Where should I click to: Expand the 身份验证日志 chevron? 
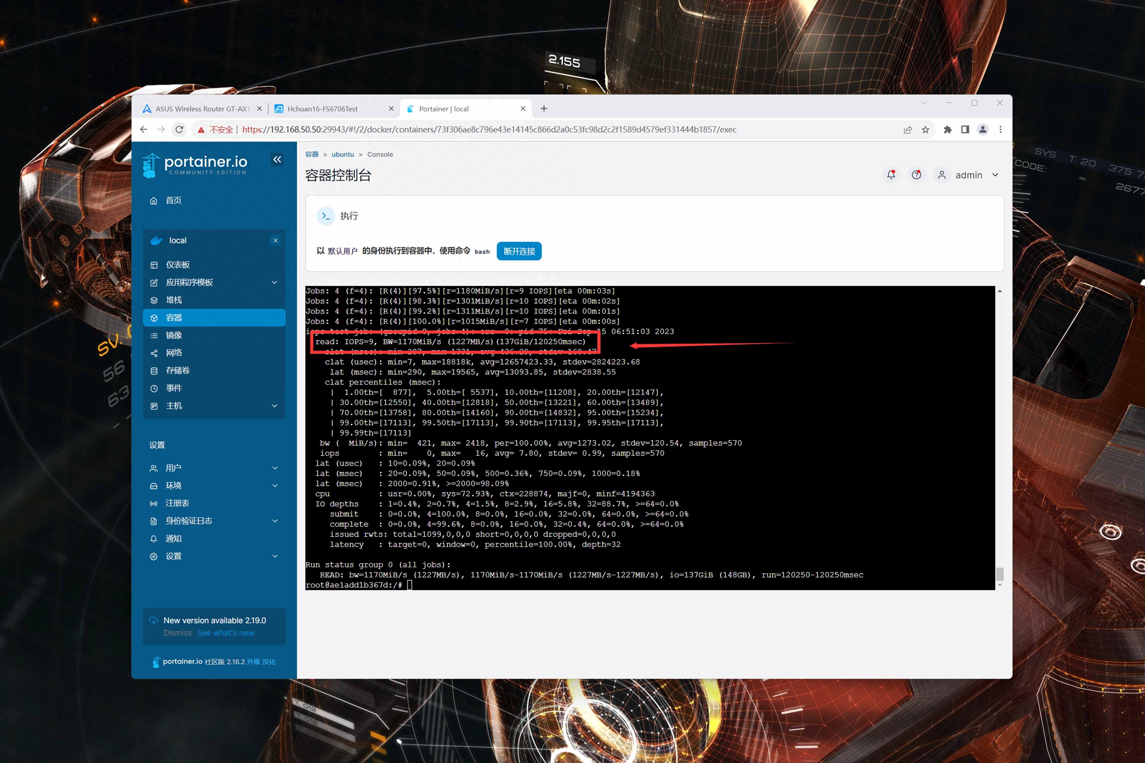275,521
